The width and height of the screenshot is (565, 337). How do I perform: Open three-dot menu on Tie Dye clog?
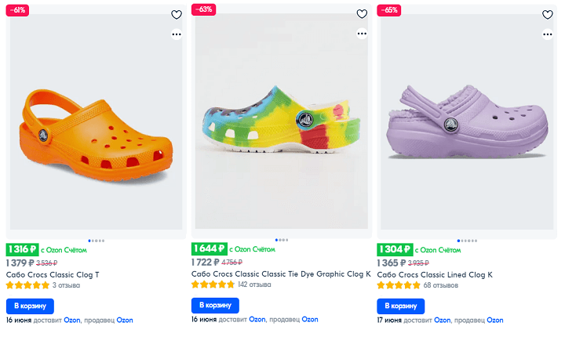362,34
